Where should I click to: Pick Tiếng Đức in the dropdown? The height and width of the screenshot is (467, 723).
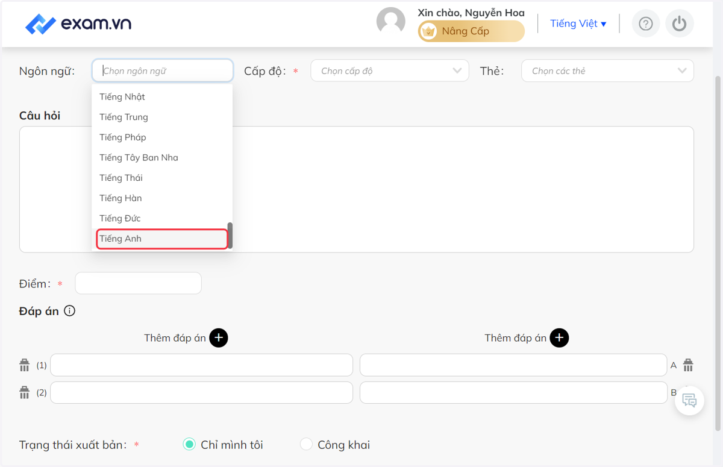[162, 218]
